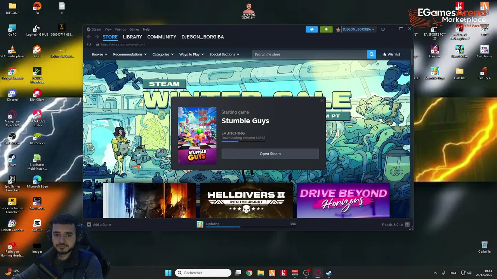Open Logitech G HUB desktop shortcut

tap(37, 30)
